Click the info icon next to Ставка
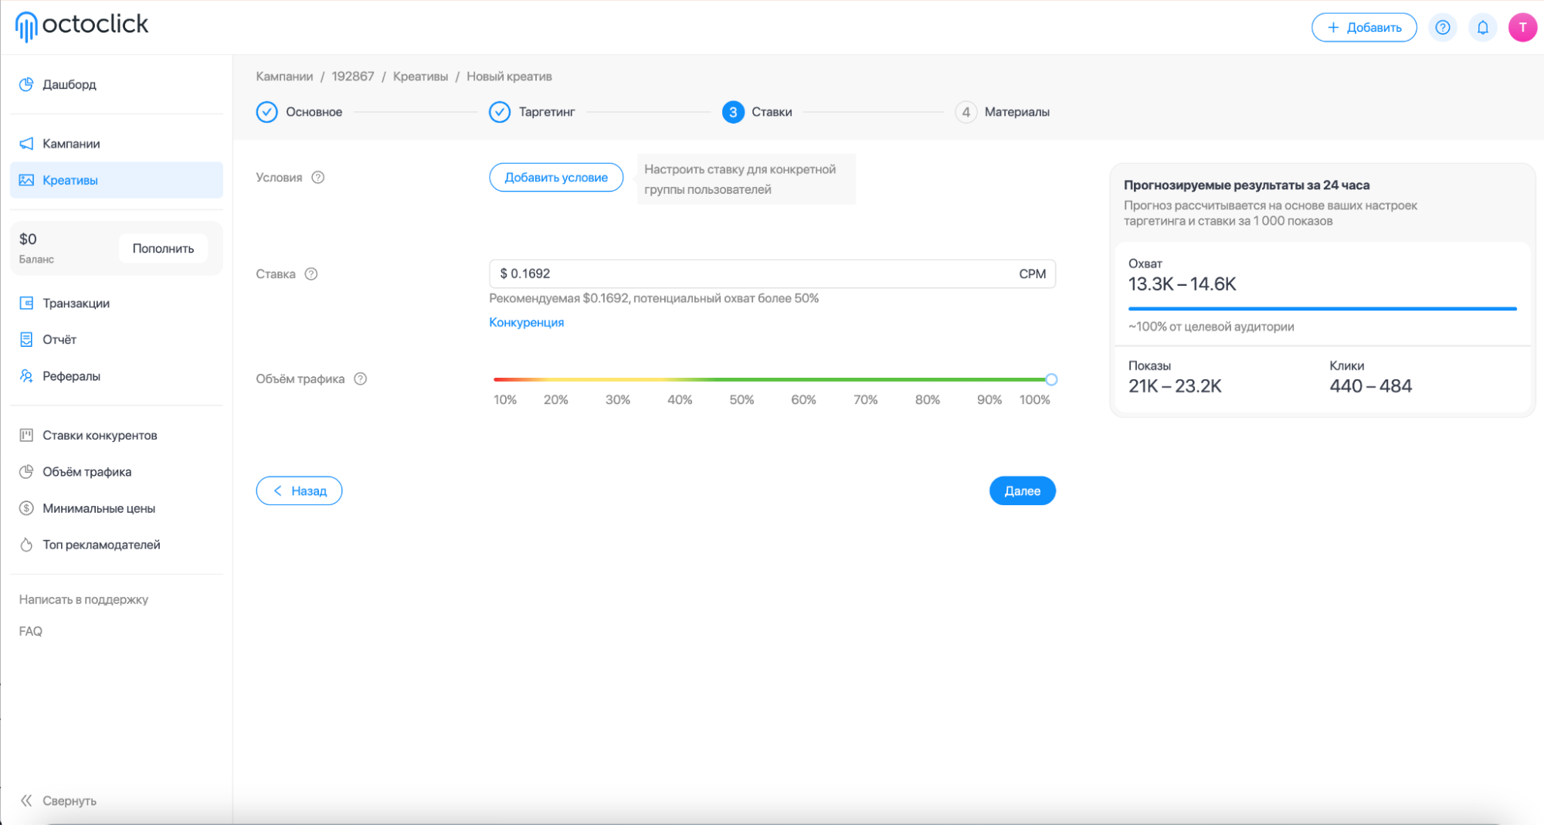Image resolution: width=1544 pixels, height=825 pixels. coord(311,274)
